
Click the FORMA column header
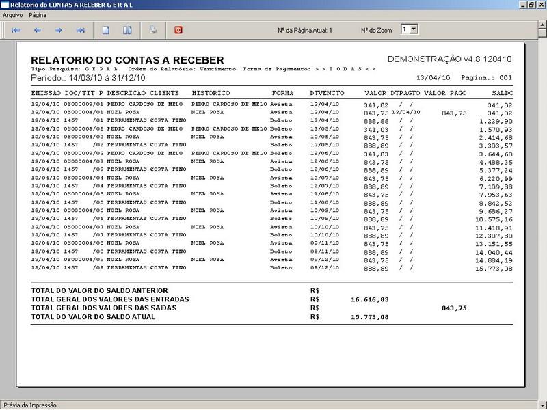282,93
